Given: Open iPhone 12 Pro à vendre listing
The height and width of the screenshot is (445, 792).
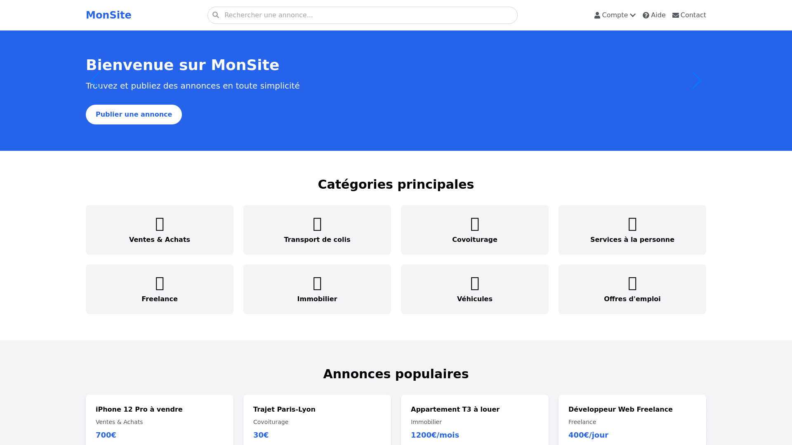Looking at the screenshot, I should click(x=139, y=409).
